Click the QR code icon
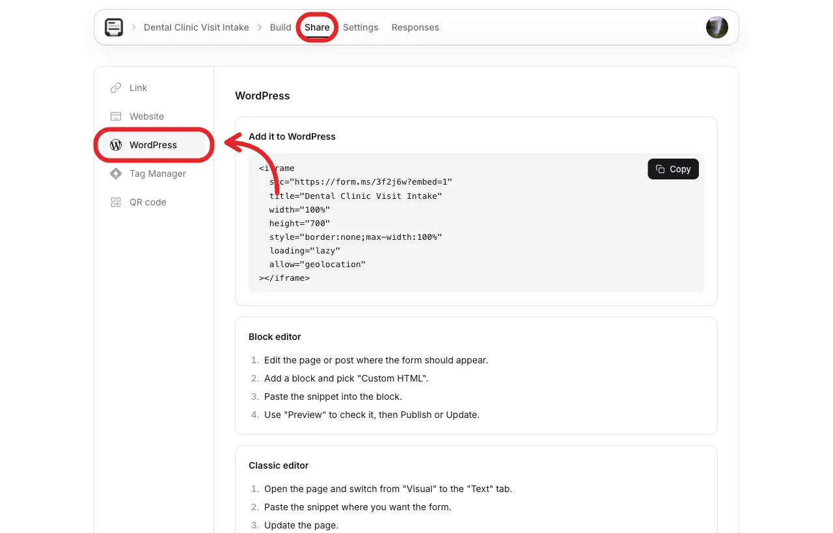 click(x=116, y=202)
